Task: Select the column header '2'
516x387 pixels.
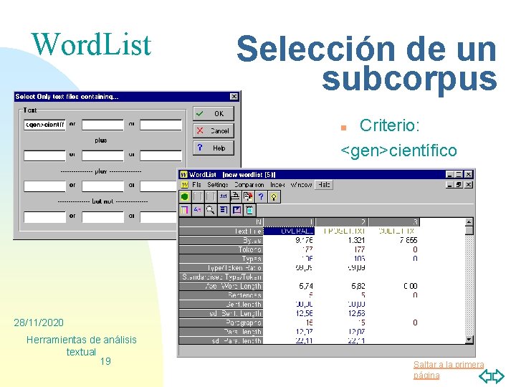Action: coord(342,221)
